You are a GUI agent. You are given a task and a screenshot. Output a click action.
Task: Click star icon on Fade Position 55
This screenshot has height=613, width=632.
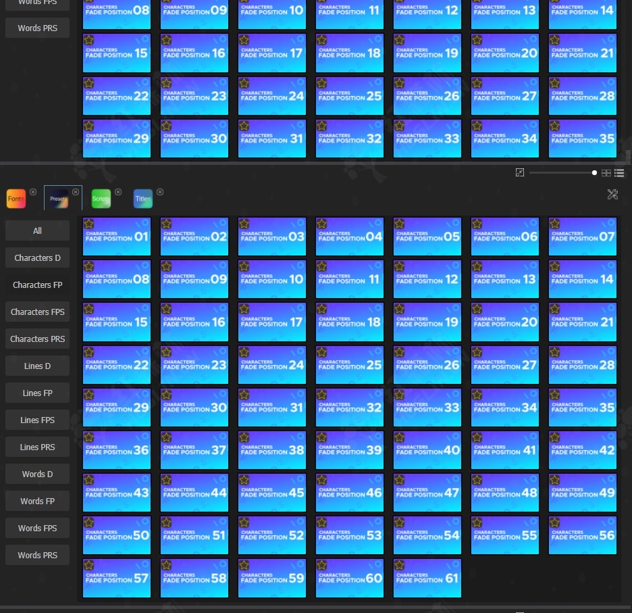pyautogui.click(x=477, y=522)
